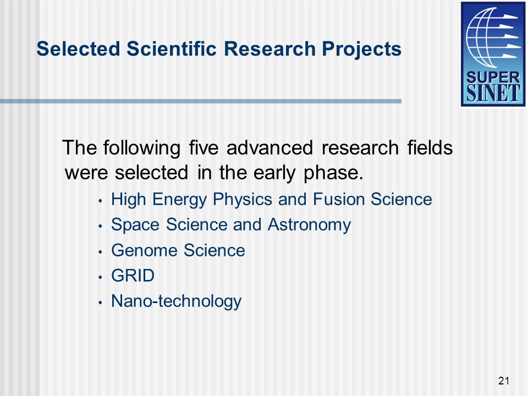Screen dimensions: 528x396
Task: Click the globe graphic in the logo
Action: coord(492,37)
